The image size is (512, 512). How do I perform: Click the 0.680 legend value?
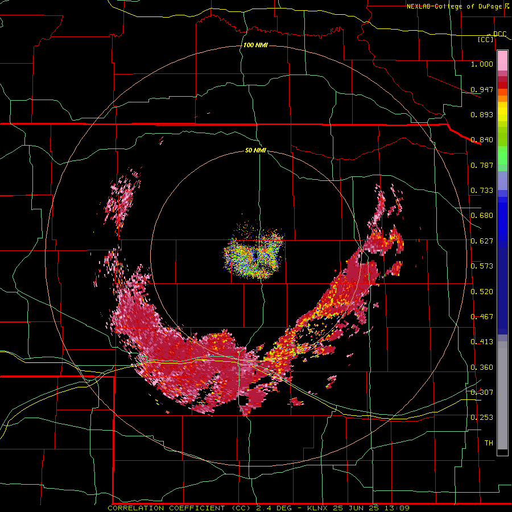(482, 216)
